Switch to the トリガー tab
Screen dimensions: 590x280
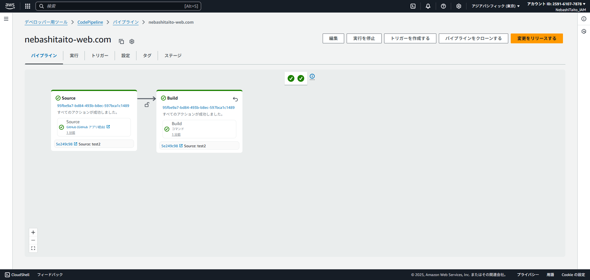pos(100,56)
